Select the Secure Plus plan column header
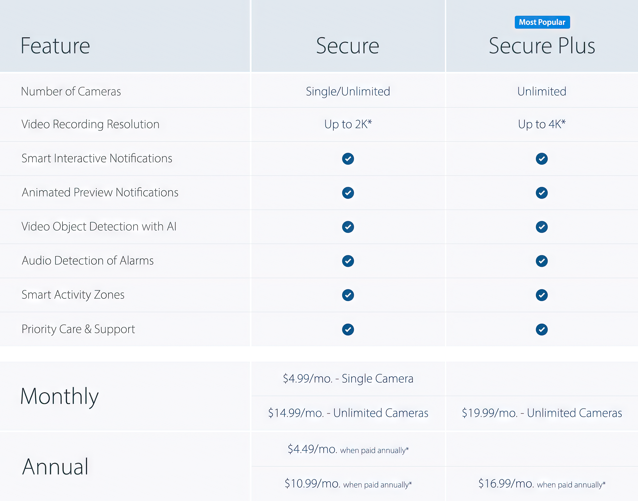 coord(542,46)
